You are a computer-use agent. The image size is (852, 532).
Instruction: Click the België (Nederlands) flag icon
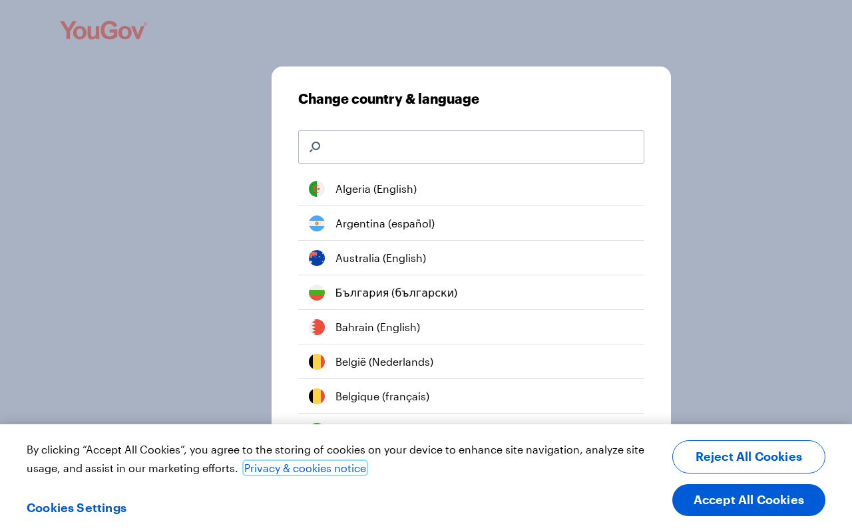point(317,362)
